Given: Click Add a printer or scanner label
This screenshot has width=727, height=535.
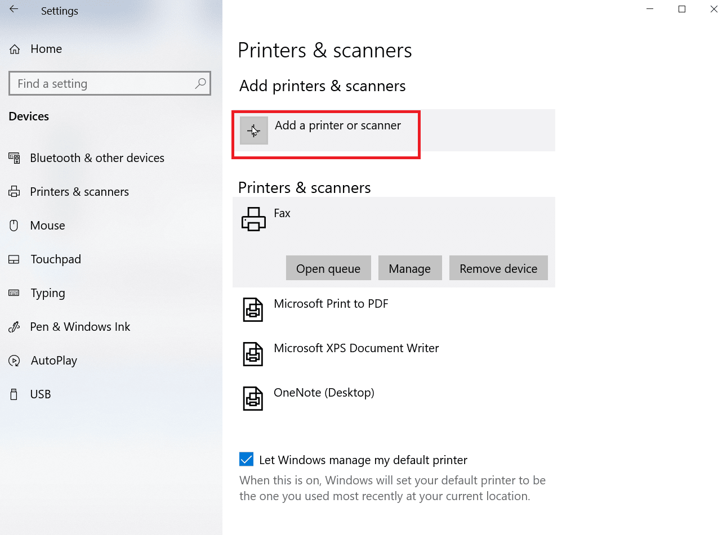Looking at the screenshot, I should click(338, 125).
